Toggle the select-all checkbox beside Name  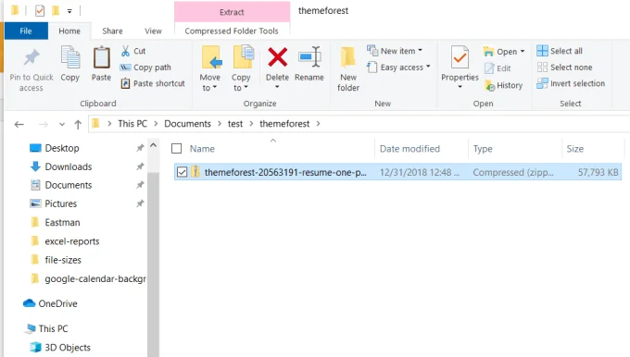coord(176,148)
